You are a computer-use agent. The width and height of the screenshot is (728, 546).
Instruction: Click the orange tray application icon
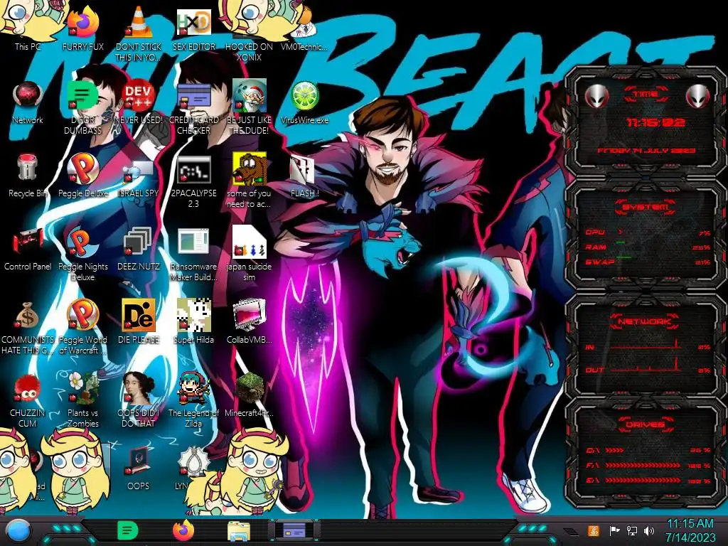click(594, 530)
